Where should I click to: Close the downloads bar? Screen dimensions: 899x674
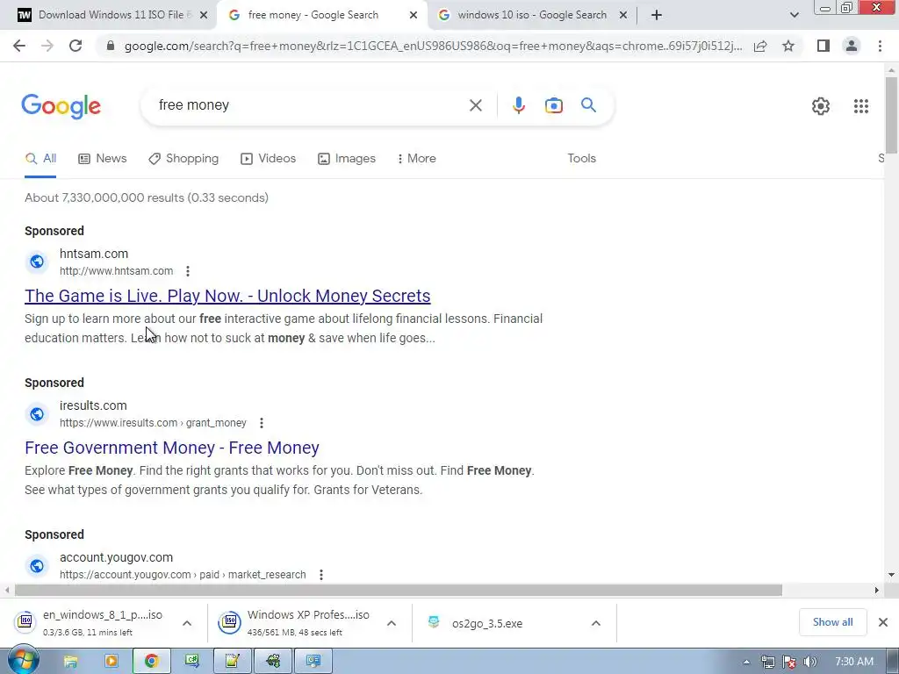(x=883, y=622)
